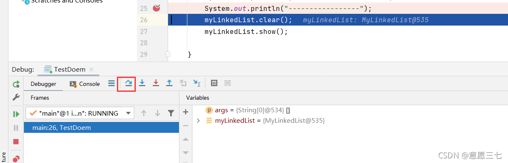This screenshot has width=508, height=163.
Task: Click line number 27 in the gutter
Action: 144,31
